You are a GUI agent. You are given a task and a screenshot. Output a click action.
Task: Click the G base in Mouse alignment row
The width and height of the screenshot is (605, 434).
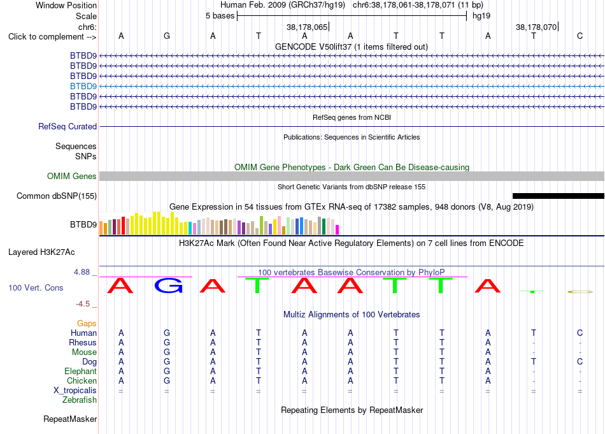167,352
